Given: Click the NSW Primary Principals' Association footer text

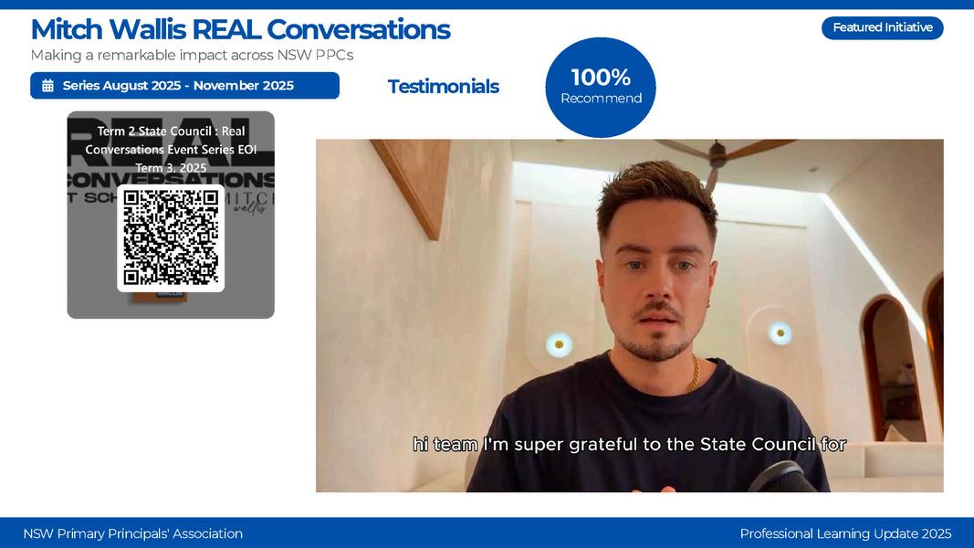Looking at the screenshot, I should 133,533.
